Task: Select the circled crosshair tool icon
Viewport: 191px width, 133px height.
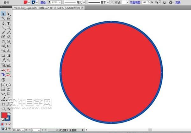Action: [x=3, y=80]
